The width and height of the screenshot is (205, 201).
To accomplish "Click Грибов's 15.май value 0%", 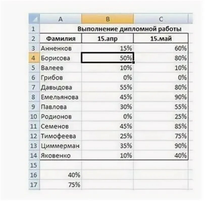I will click(161, 78).
